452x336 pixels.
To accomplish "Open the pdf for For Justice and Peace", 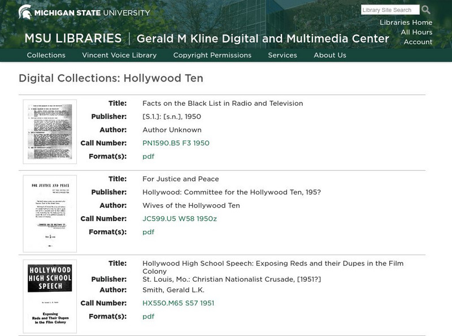I will 149,232.
